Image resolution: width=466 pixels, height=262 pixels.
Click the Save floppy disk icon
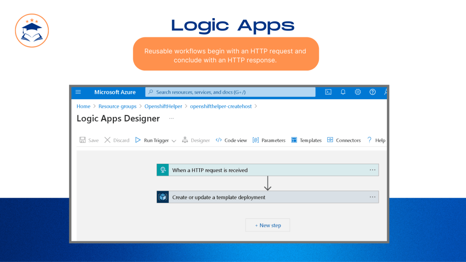[83, 140]
